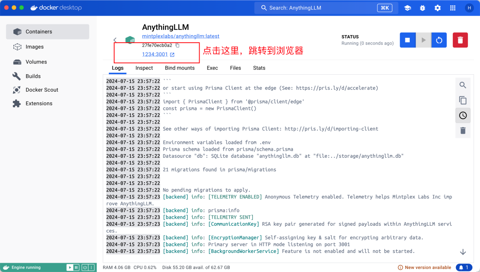Switch to the Exec tab
The width and height of the screenshot is (480, 272).
tap(212, 68)
